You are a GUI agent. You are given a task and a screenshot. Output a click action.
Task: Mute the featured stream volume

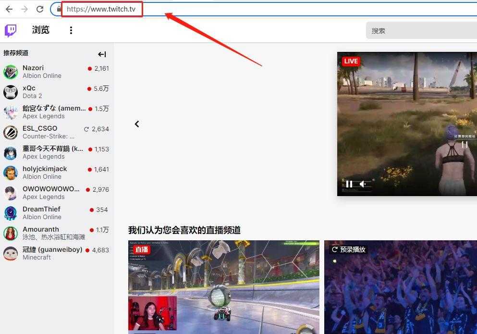(x=363, y=184)
